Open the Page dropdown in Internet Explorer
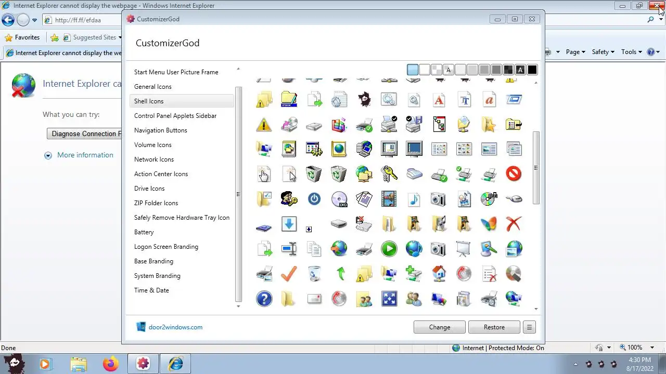Screen dimensions: 666x374 [575, 52]
